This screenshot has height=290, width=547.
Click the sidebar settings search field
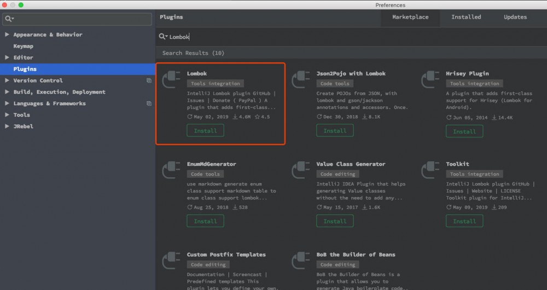77,19
